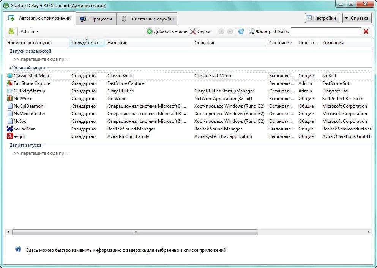Click the blue refresh icon

click(x=241, y=31)
